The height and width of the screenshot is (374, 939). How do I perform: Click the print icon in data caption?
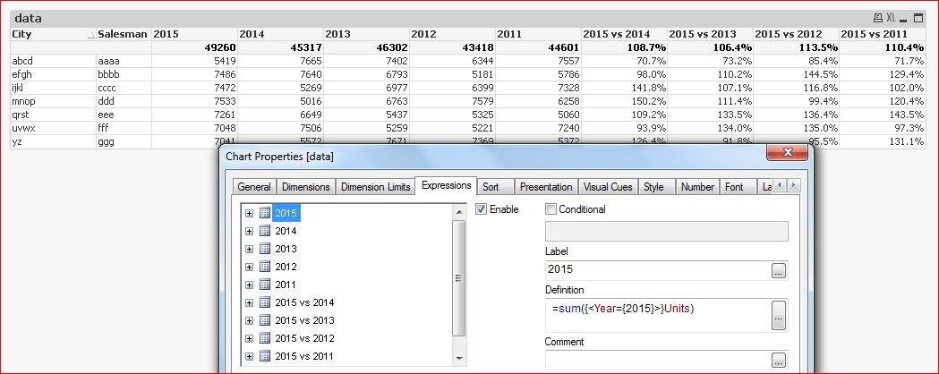pos(878,18)
